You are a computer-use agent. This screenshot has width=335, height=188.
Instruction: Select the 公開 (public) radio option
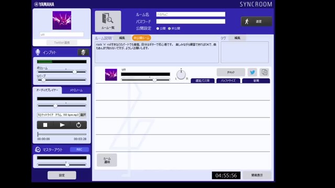pos(158,28)
